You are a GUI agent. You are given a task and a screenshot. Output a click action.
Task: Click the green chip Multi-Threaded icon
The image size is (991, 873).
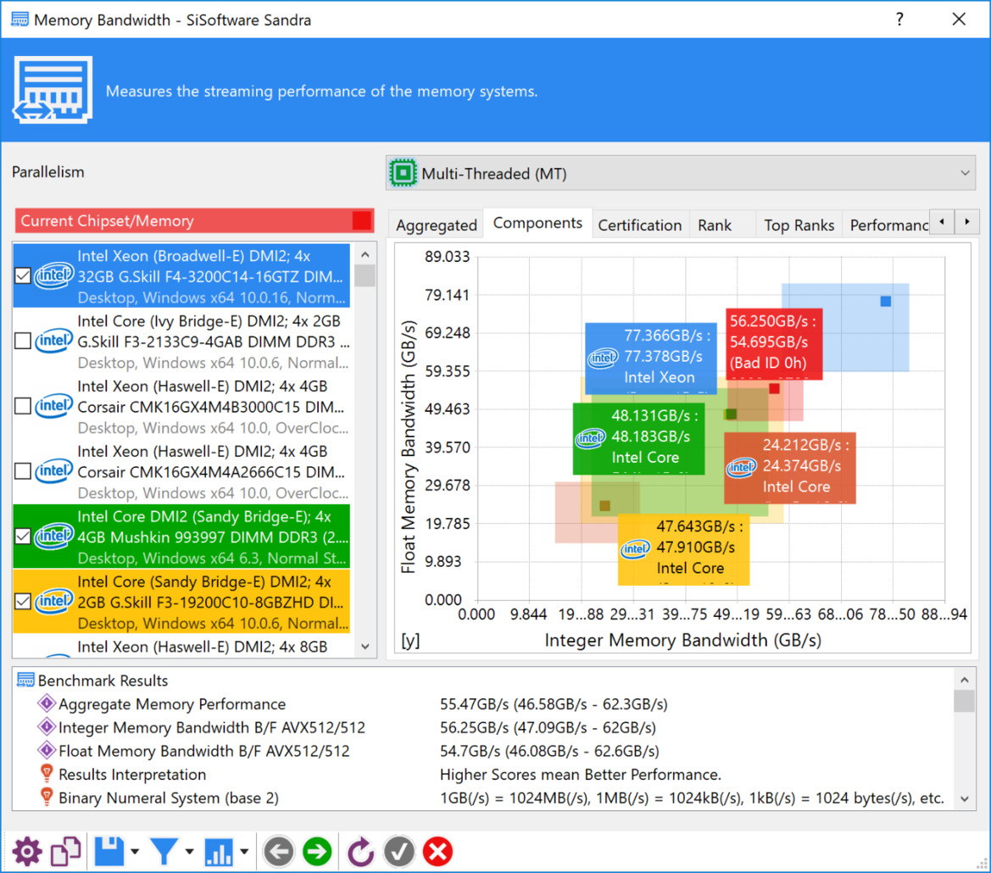(404, 173)
